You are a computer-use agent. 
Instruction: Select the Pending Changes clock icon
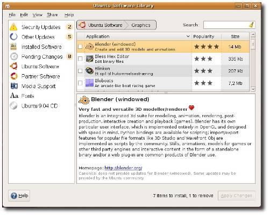(14, 56)
